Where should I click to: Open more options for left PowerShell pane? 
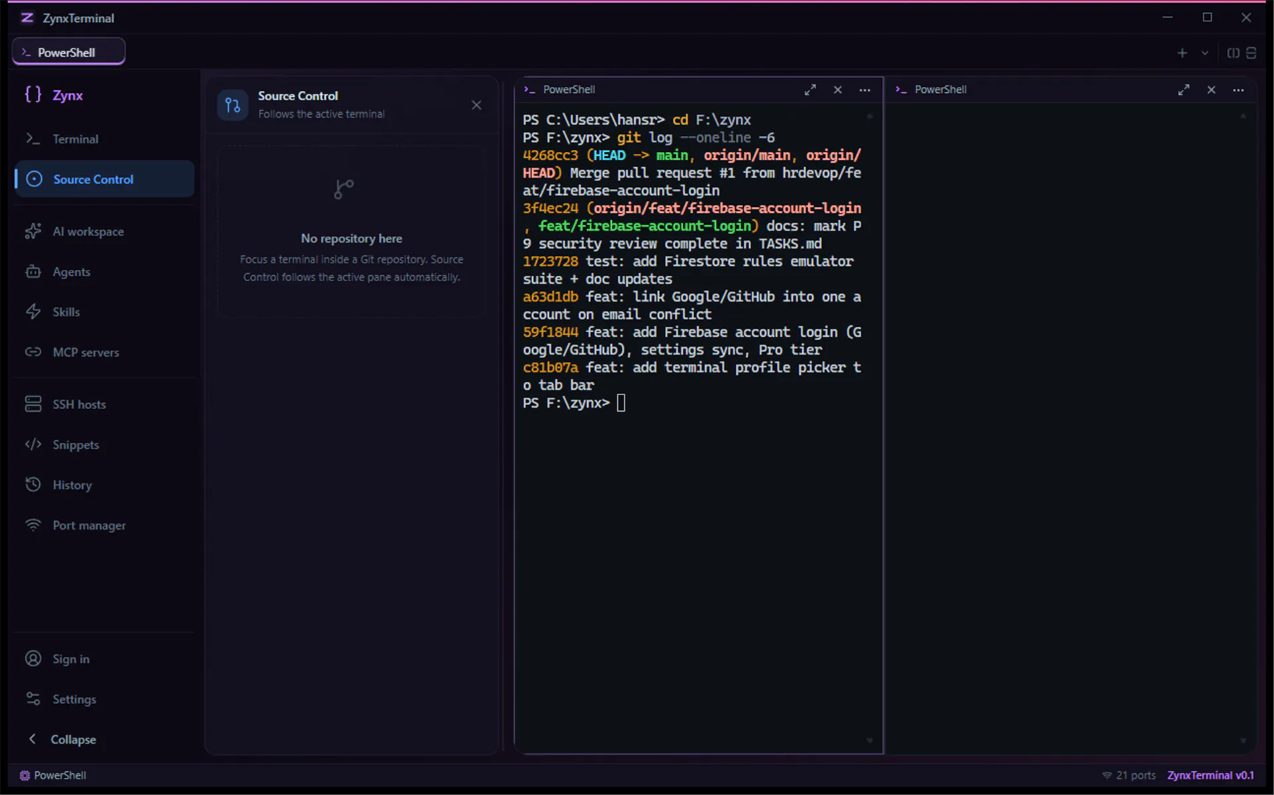(865, 90)
